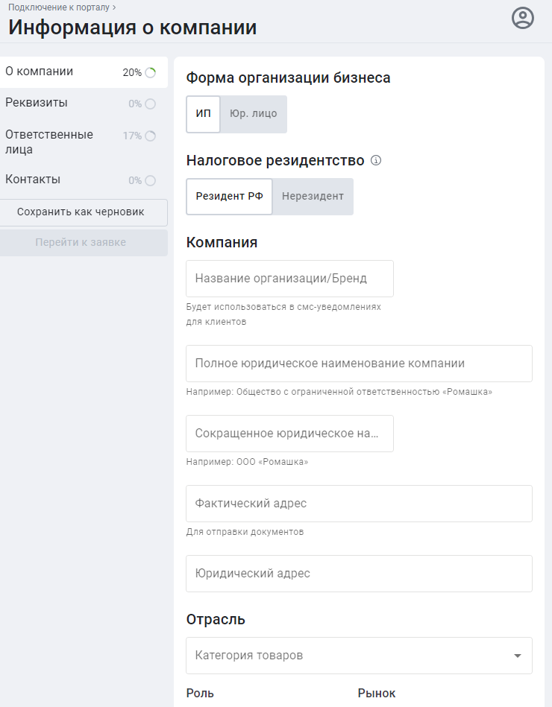Viewport: 552px width, 707px height.
Task: Click the dropdown arrow in Отрасль section
Action: click(x=517, y=655)
